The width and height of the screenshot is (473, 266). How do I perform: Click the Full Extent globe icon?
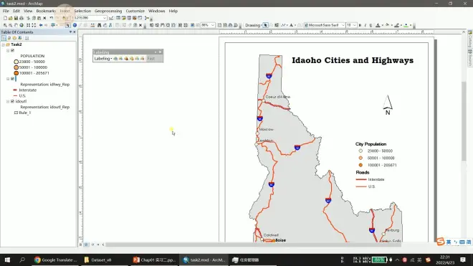tap(21, 25)
